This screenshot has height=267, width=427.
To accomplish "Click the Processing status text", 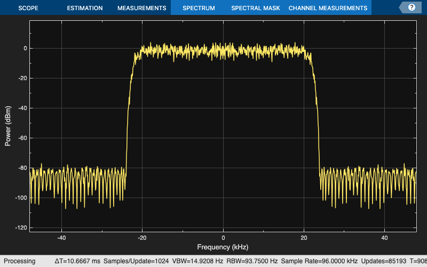I will pyautogui.click(x=19, y=261).
